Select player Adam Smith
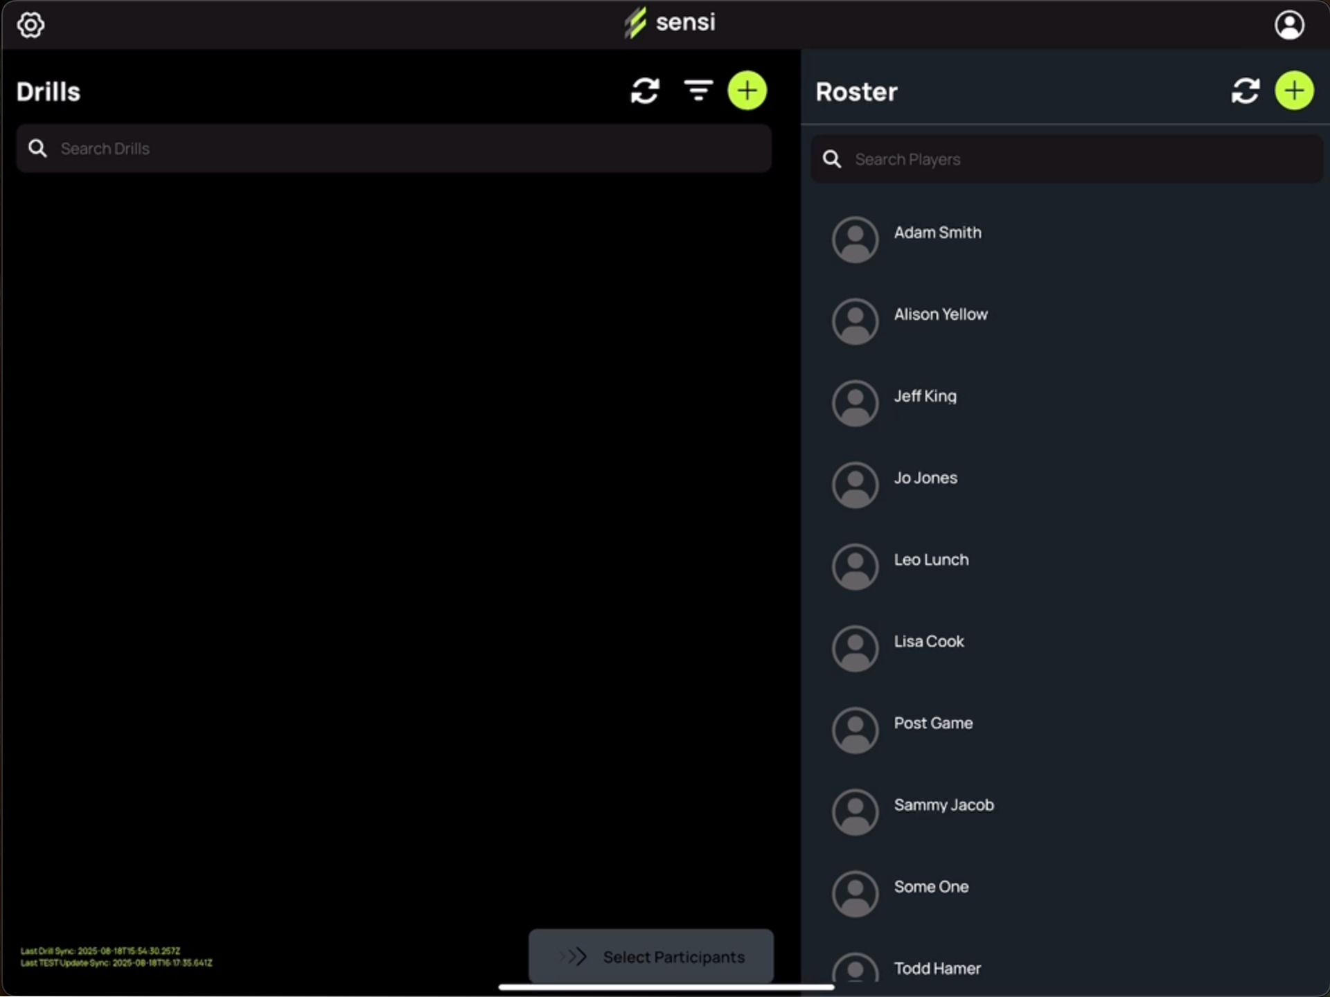This screenshot has width=1330, height=997. tap(937, 233)
